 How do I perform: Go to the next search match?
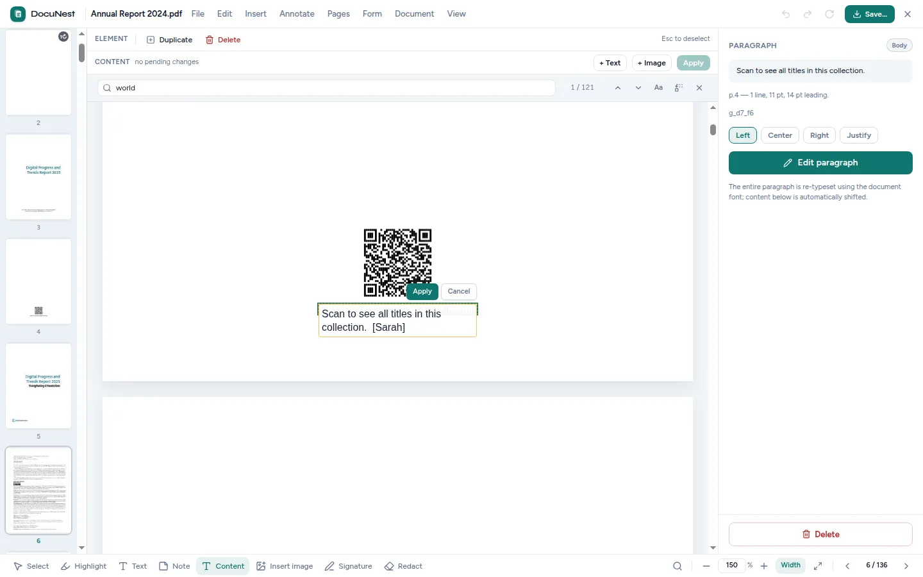[x=638, y=88]
